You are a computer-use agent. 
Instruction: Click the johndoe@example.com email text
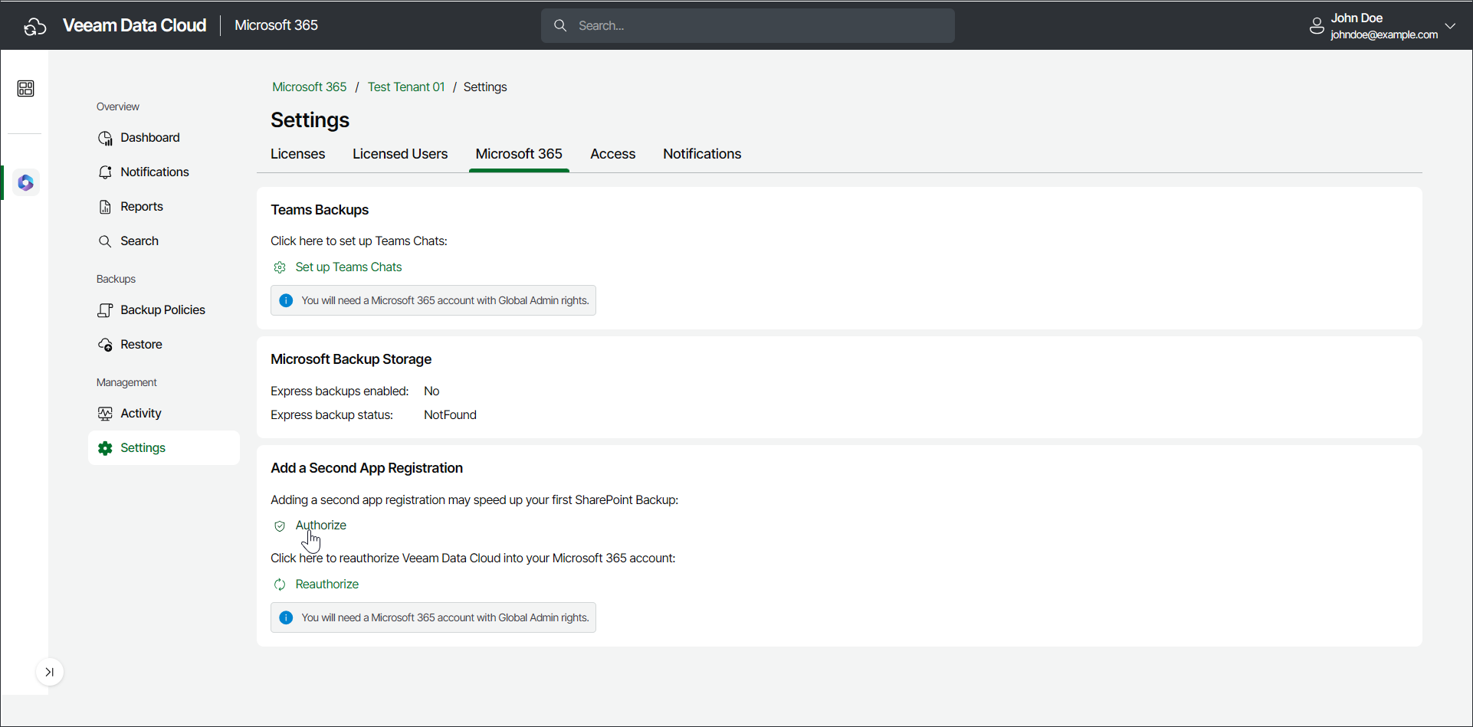(1384, 34)
